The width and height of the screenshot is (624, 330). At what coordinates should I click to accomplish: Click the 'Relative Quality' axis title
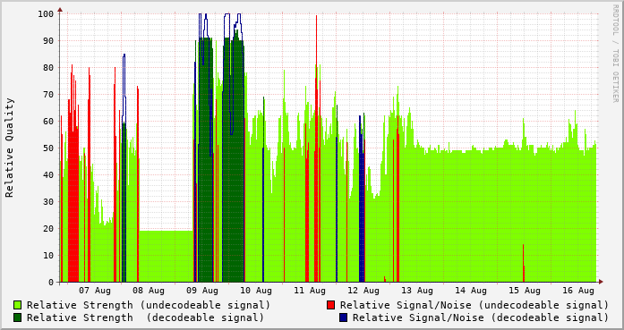coord(9,148)
